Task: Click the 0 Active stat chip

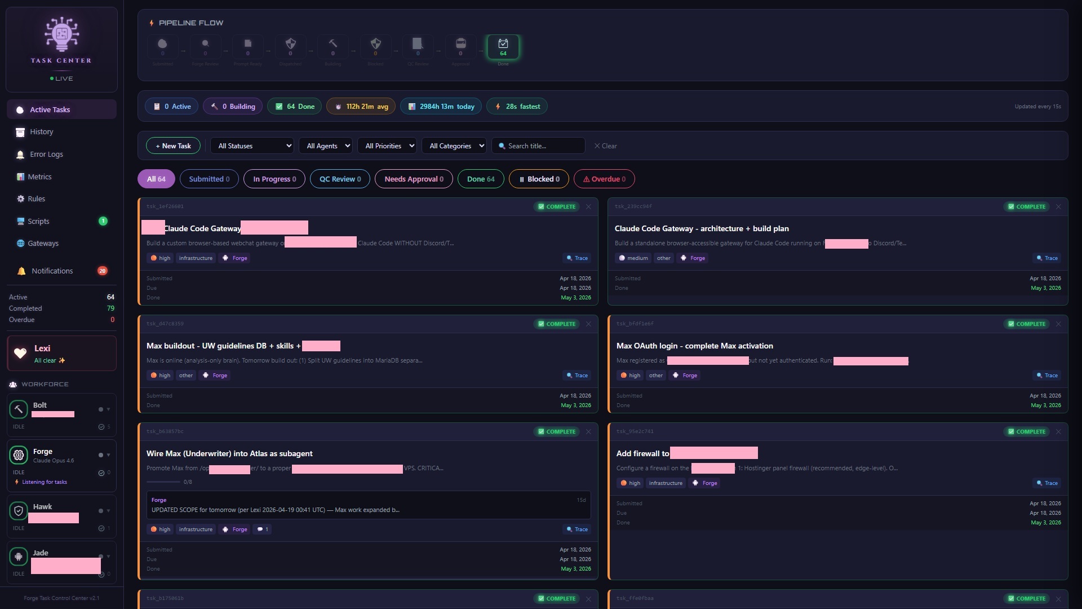Action: pyautogui.click(x=171, y=107)
